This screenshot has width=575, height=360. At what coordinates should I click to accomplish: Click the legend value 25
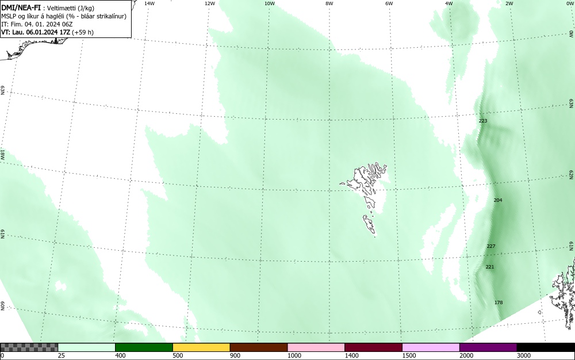(62, 355)
